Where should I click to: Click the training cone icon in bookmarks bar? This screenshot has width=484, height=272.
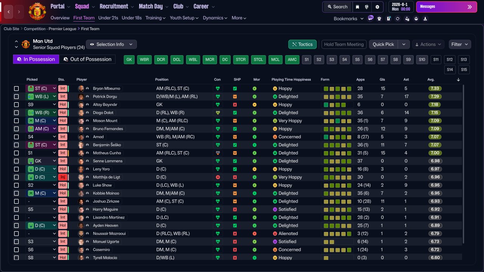[x=425, y=19]
